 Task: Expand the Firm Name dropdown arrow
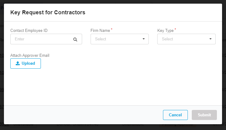[x=144, y=39]
